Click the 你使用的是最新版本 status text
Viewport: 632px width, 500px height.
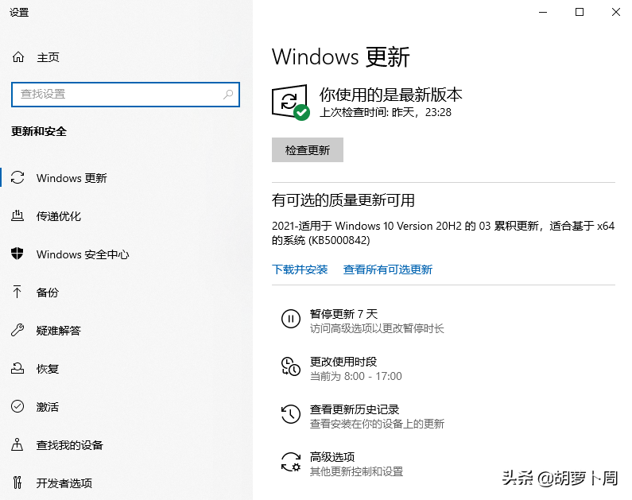391,95
